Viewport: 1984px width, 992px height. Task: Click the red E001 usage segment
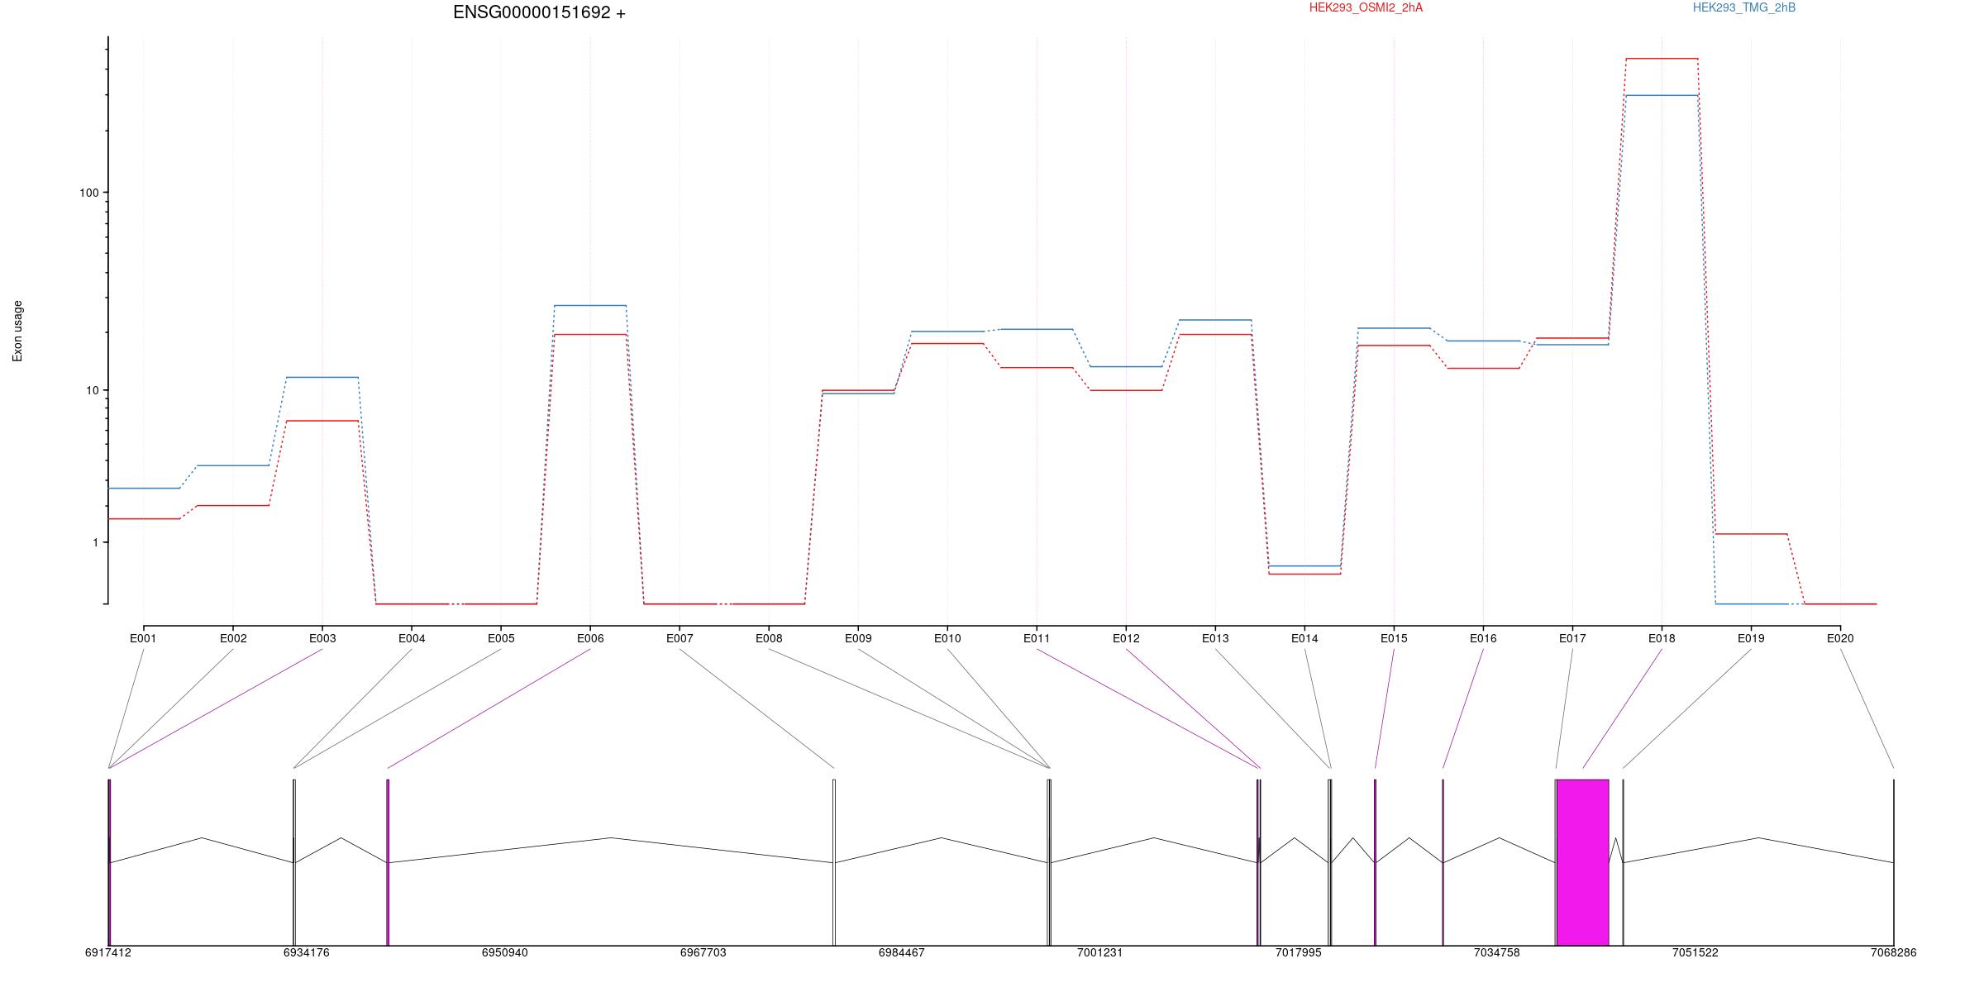pos(144,518)
